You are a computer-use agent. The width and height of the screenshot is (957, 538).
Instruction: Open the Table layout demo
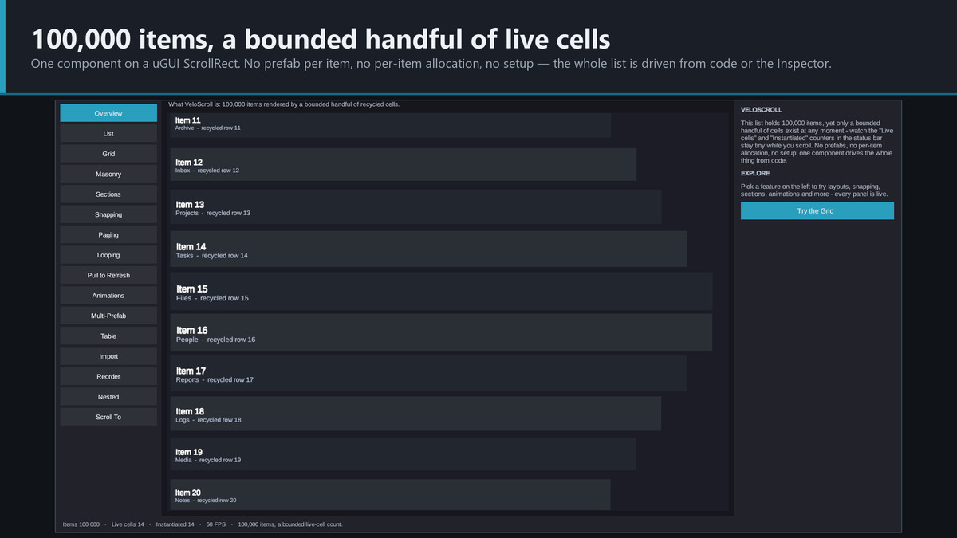(108, 336)
